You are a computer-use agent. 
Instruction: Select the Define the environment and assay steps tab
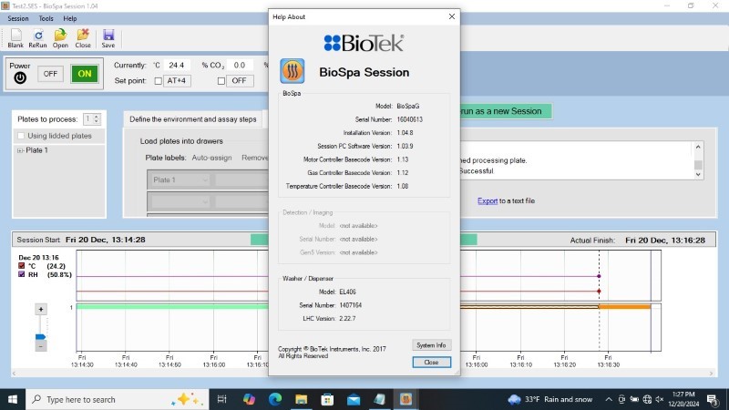192,119
